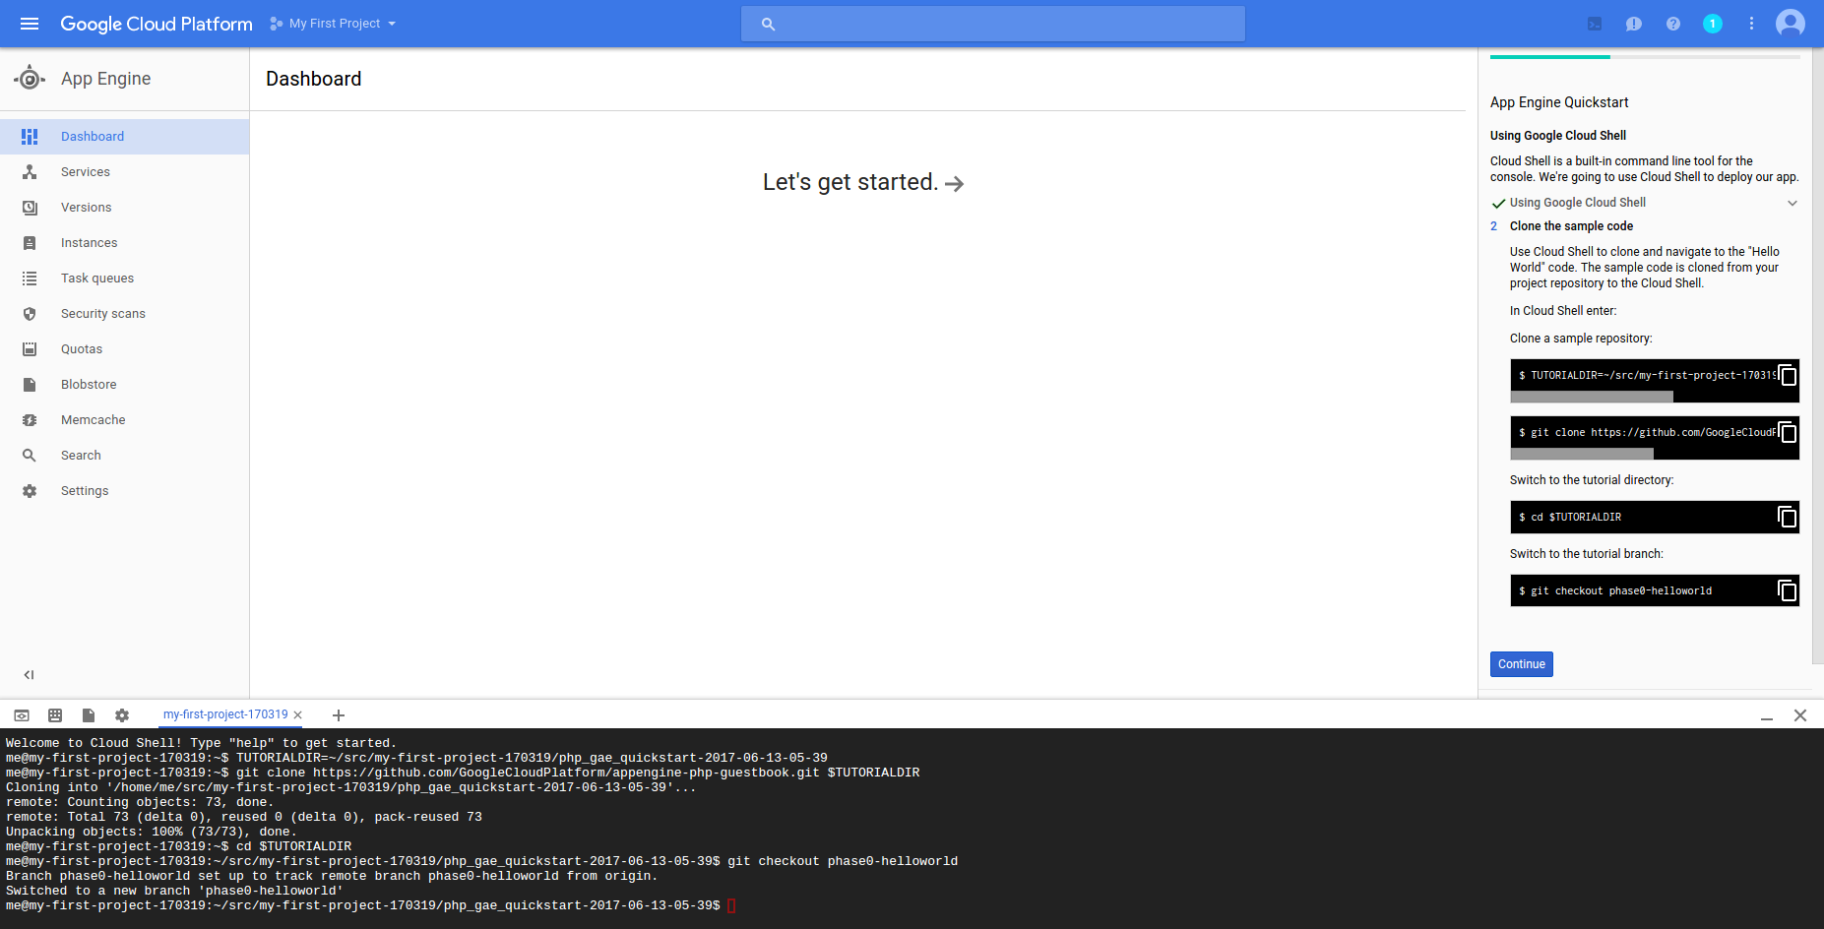This screenshot has height=929, width=1824.
Task: Open the main navigation hamburger menu
Action: [30, 24]
